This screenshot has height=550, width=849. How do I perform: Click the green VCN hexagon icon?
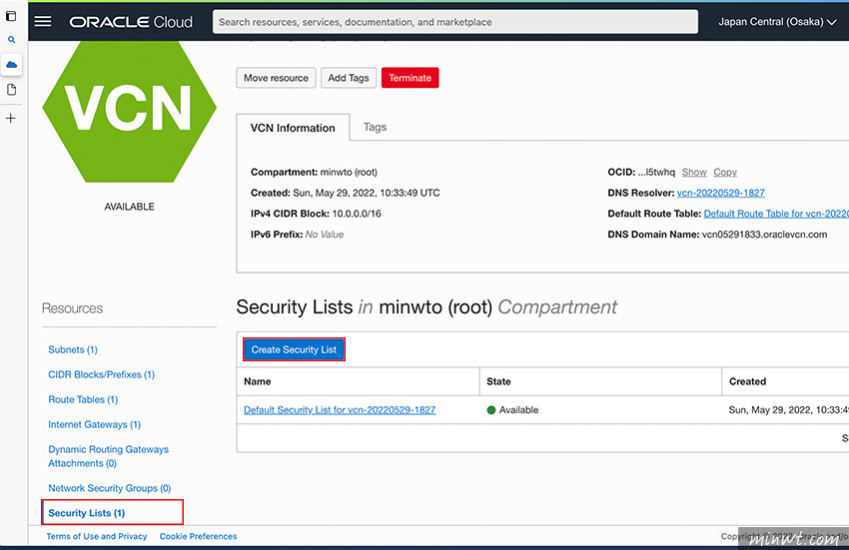pos(130,112)
